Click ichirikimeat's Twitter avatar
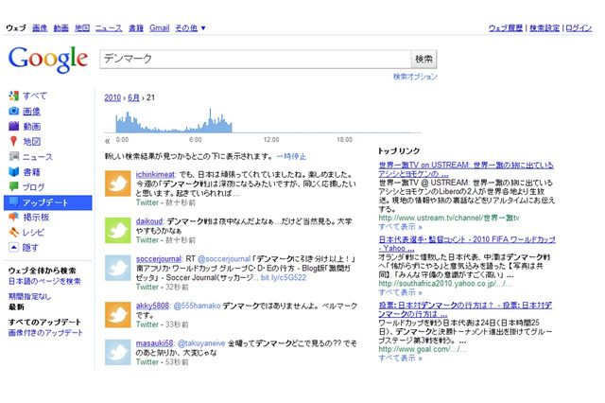 (x=117, y=184)
